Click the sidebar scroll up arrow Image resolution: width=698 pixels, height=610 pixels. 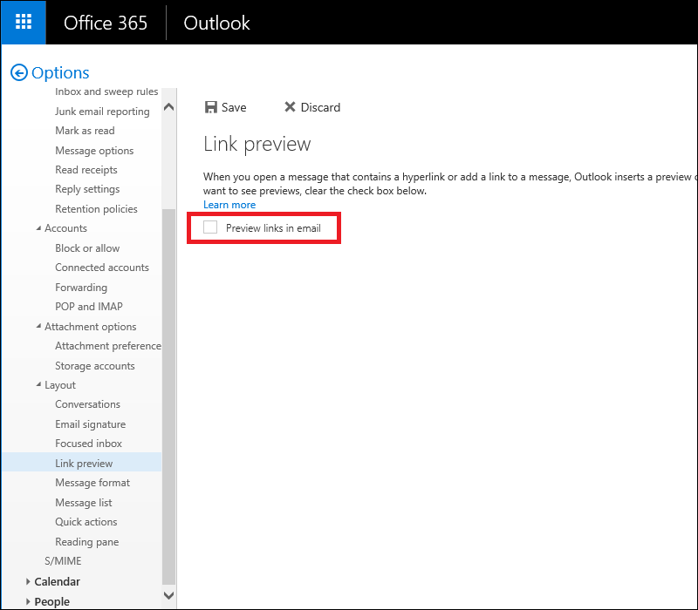coord(168,106)
